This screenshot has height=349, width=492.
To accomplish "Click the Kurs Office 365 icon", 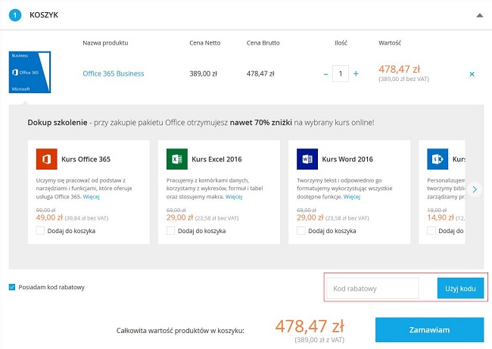I will click(46, 160).
